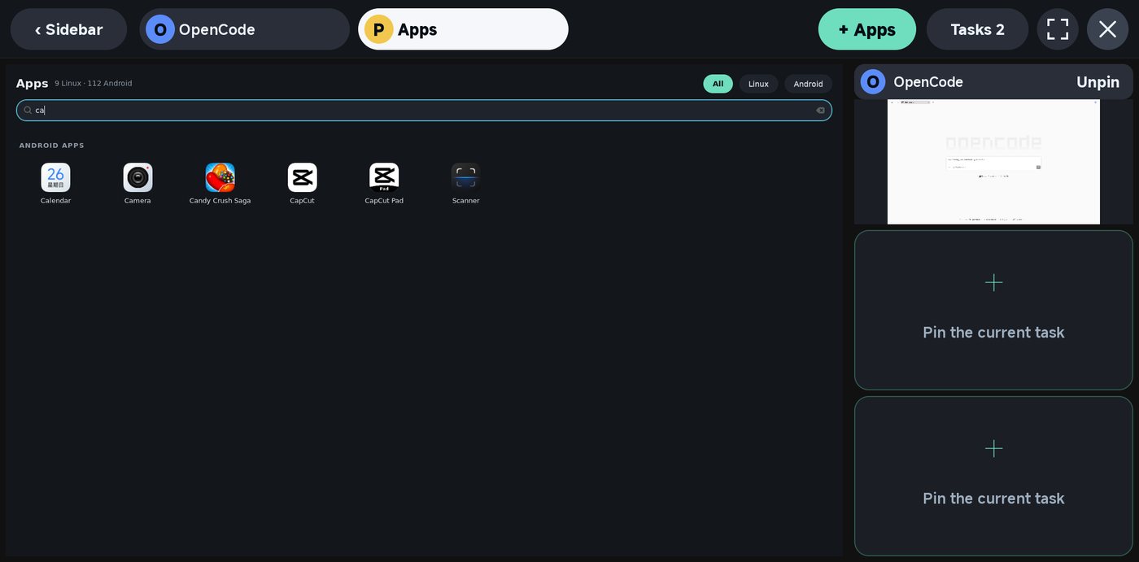Open the Calendar app icon

click(x=55, y=177)
